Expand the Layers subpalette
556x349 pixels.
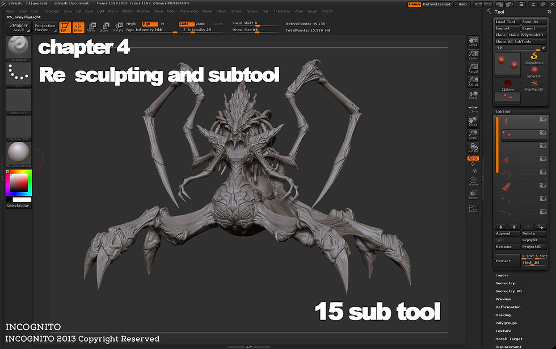click(502, 275)
